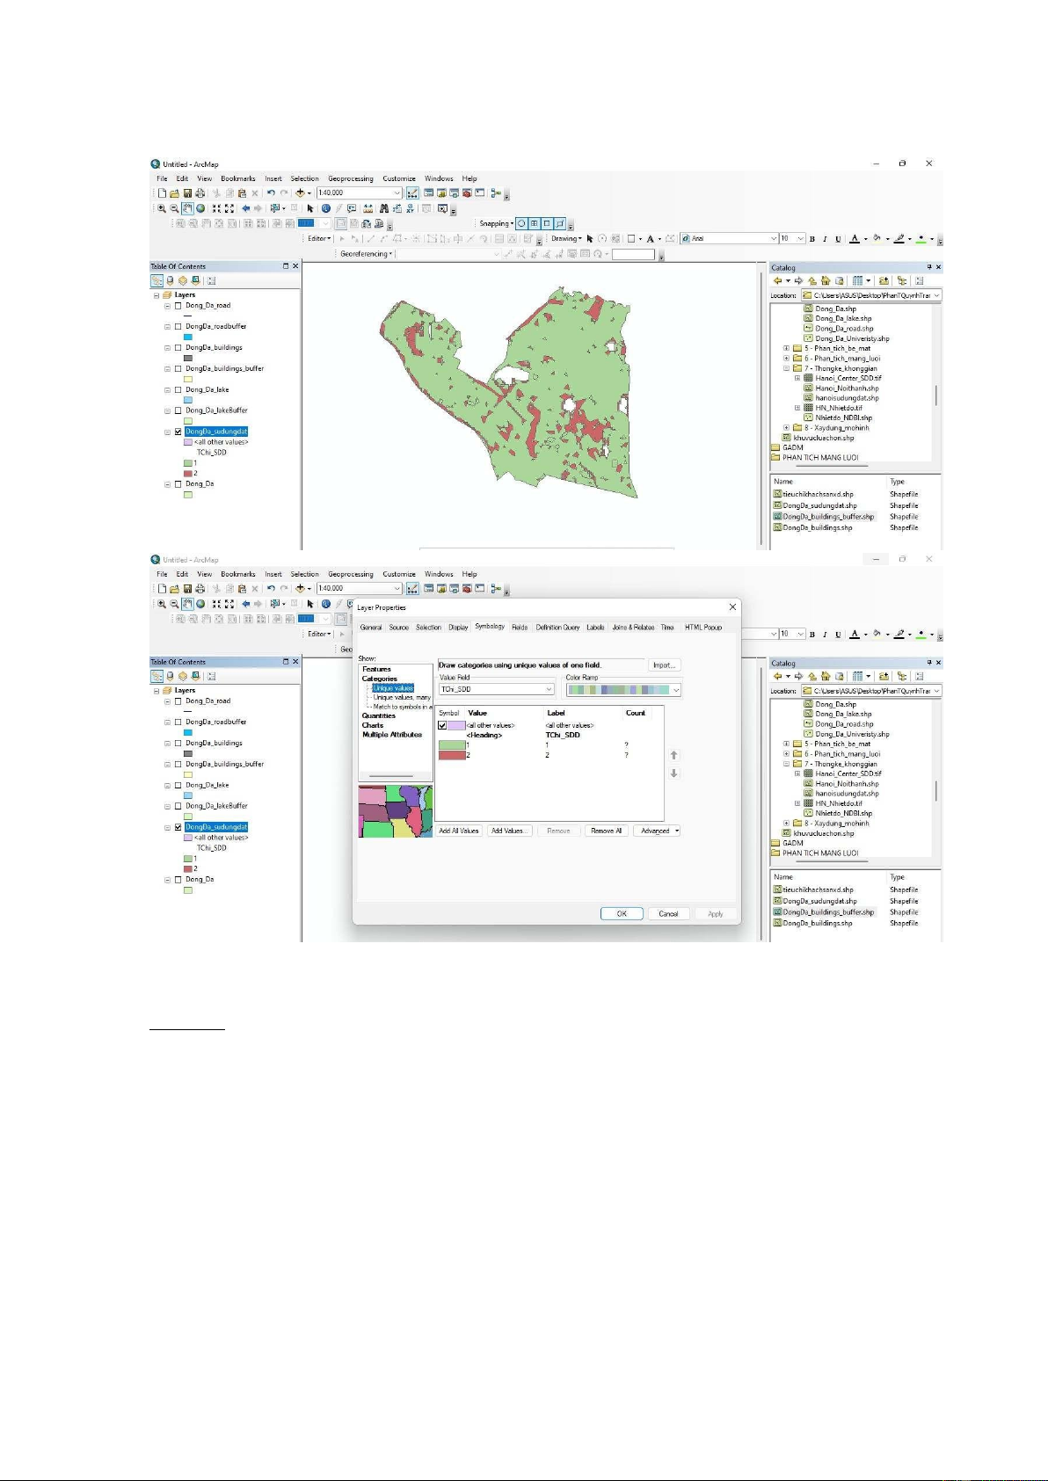Click Zoom In tool in upper ArcMap toolbar
1048x1481 pixels.
pos(162,208)
